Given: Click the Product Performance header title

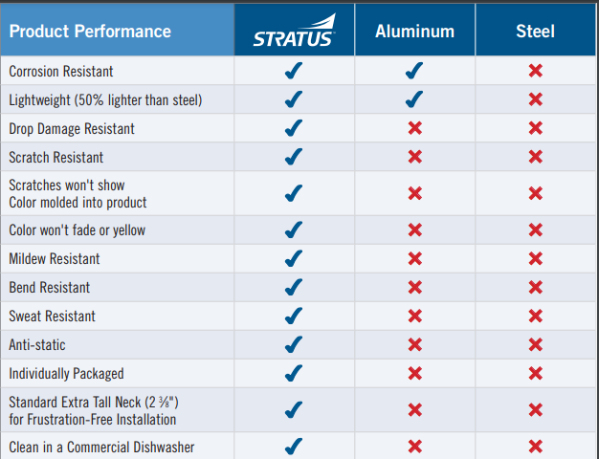Looking at the screenshot, I should (x=90, y=32).
